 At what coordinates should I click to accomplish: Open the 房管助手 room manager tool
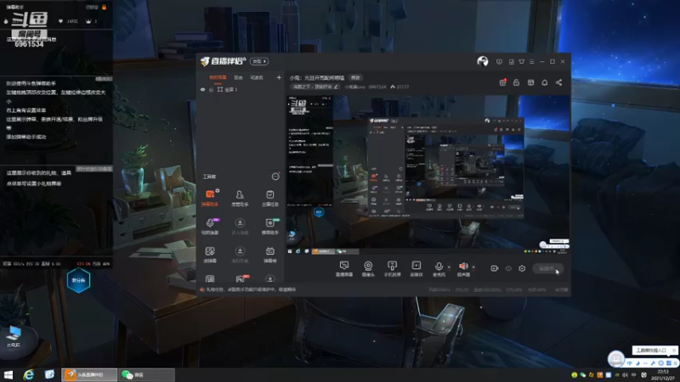click(240, 198)
